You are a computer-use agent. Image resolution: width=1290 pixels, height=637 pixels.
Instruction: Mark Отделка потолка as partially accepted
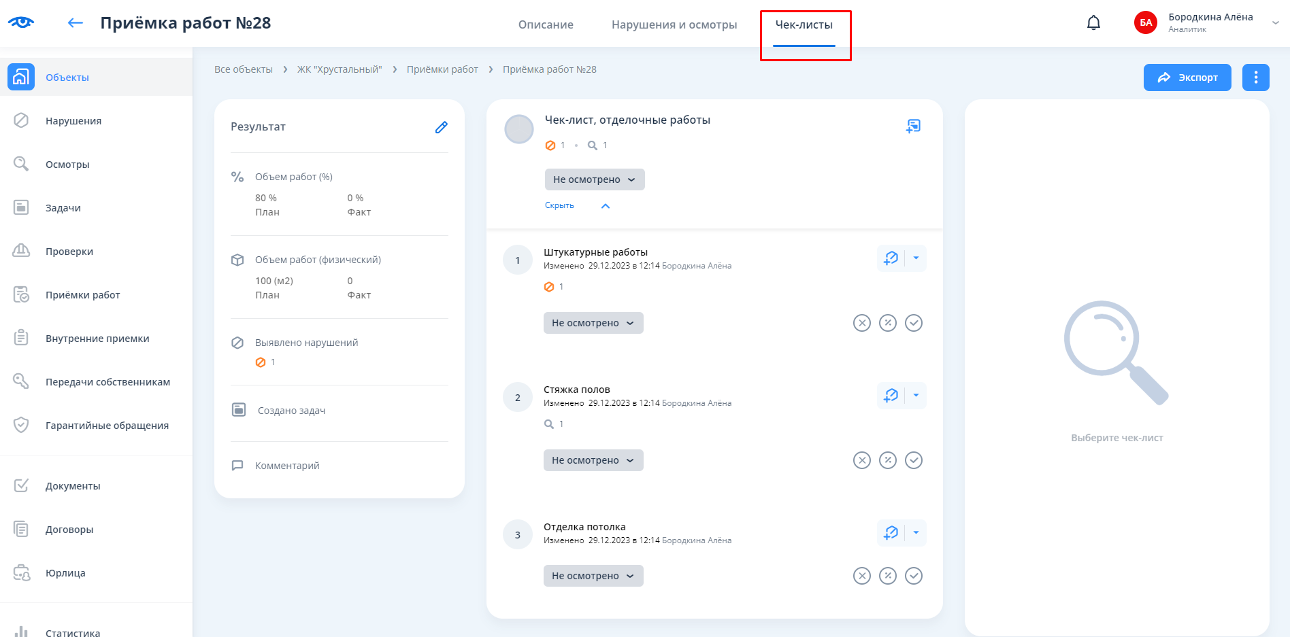coord(888,576)
